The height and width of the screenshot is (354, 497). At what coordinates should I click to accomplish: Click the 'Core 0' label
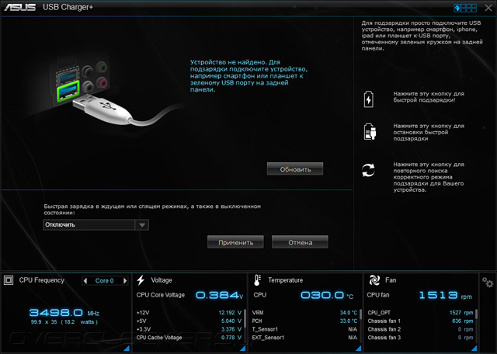pyautogui.click(x=104, y=281)
